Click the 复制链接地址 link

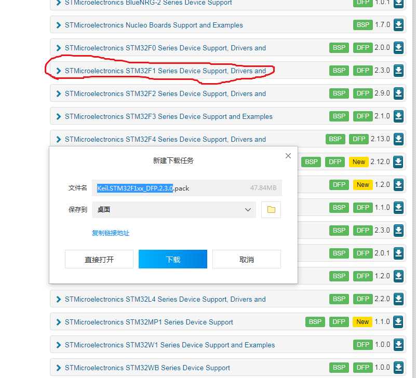[x=111, y=233]
